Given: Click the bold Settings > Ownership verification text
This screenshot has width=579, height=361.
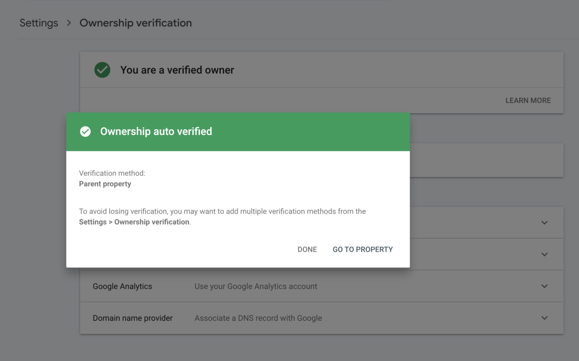Looking at the screenshot, I should 134,222.
